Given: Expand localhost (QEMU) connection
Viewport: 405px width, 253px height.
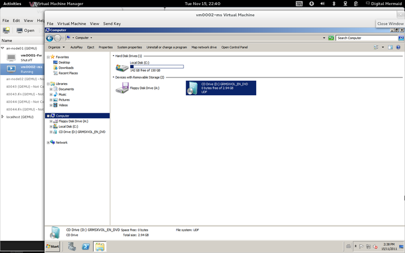Looking at the screenshot, I should point(2,117).
